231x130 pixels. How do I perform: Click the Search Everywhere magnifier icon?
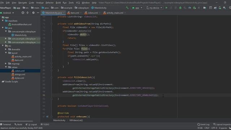pyautogui.click(x=230, y=8)
